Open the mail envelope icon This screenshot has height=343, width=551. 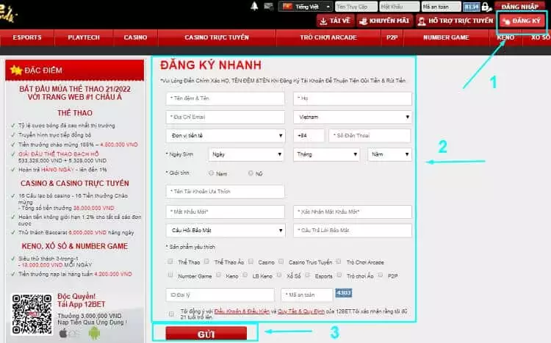click(x=268, y=7)
